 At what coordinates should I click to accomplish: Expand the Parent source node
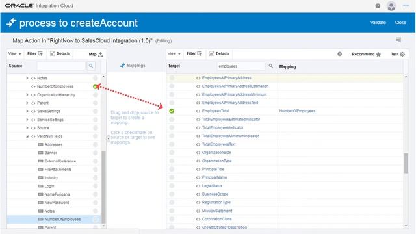point(27,103)
